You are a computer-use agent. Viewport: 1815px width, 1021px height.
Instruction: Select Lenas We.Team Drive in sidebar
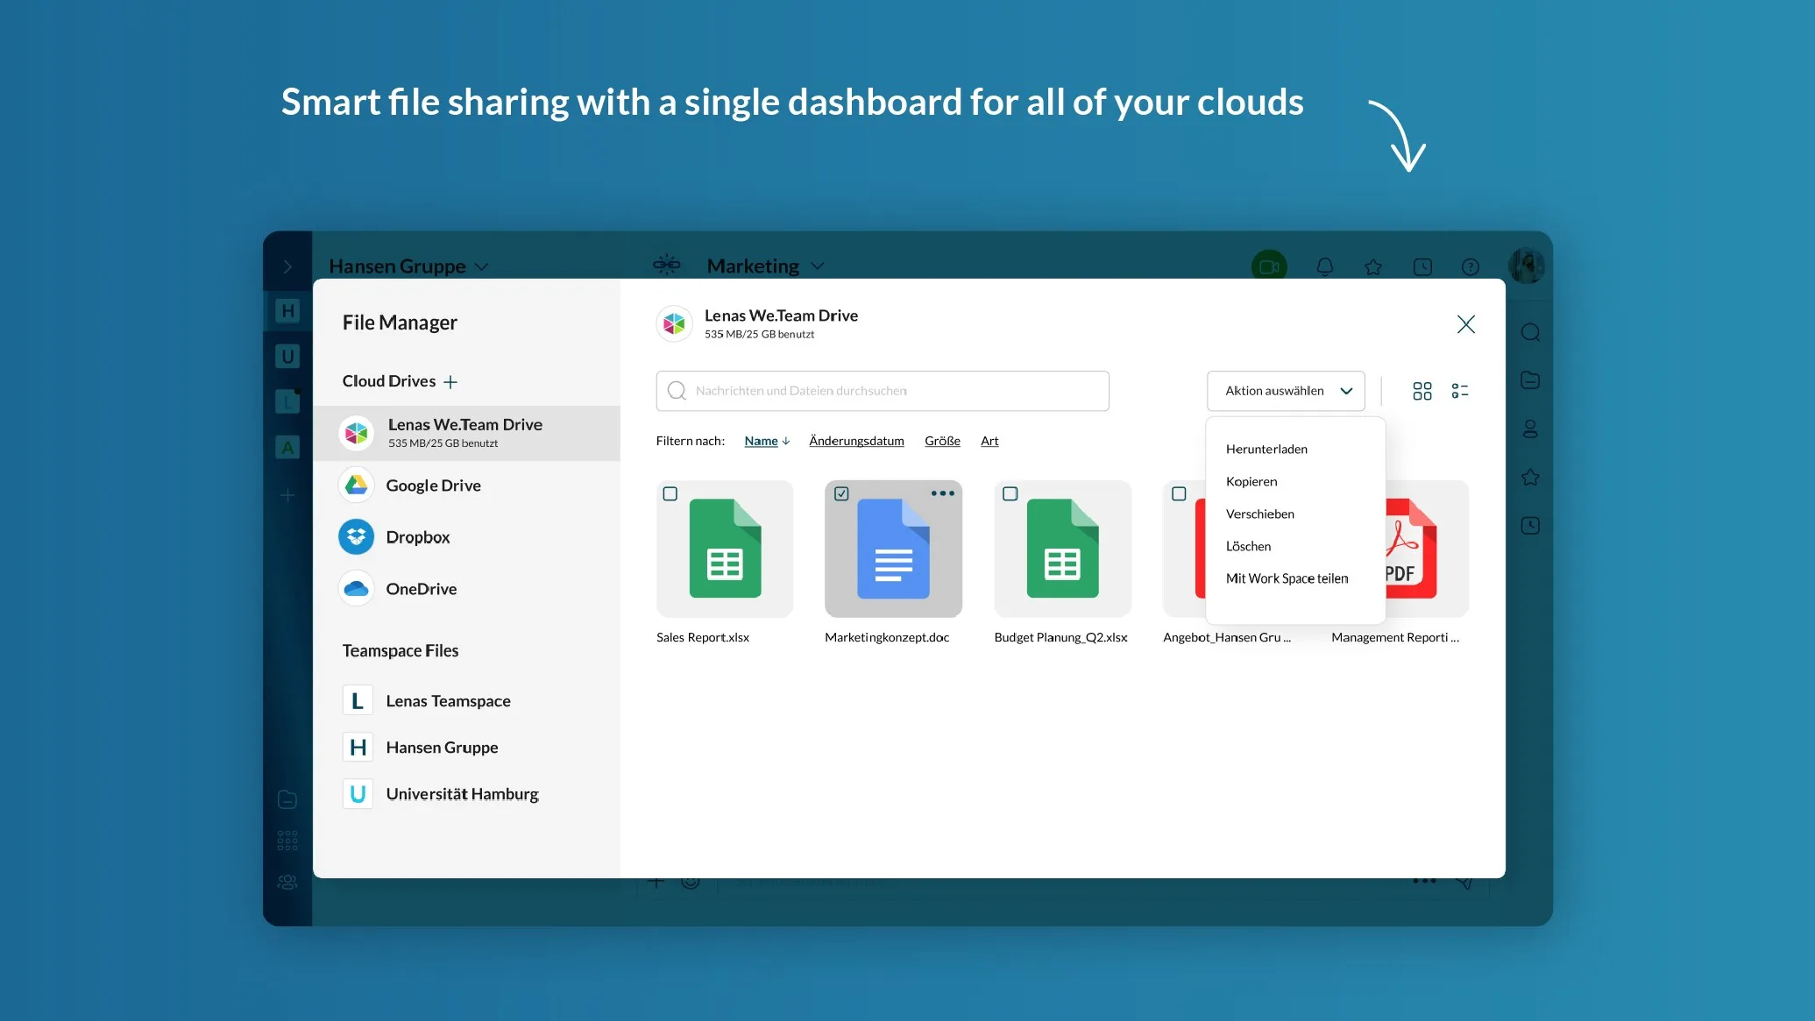[466, 433]
